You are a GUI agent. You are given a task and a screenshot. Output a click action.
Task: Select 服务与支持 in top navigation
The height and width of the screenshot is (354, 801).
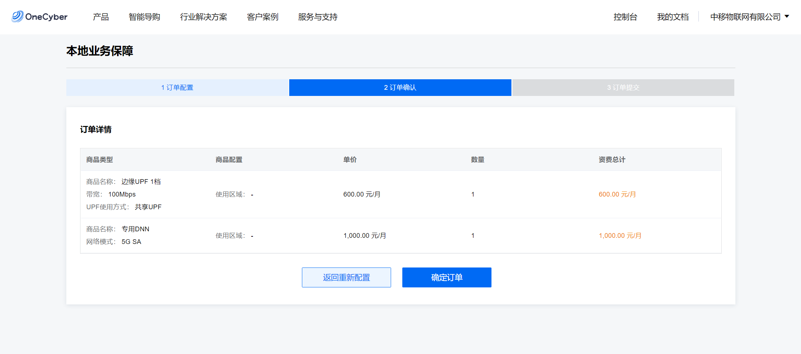click(318, 17)
